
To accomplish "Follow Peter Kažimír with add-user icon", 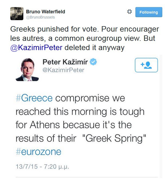I will click(x=146, y=65).
